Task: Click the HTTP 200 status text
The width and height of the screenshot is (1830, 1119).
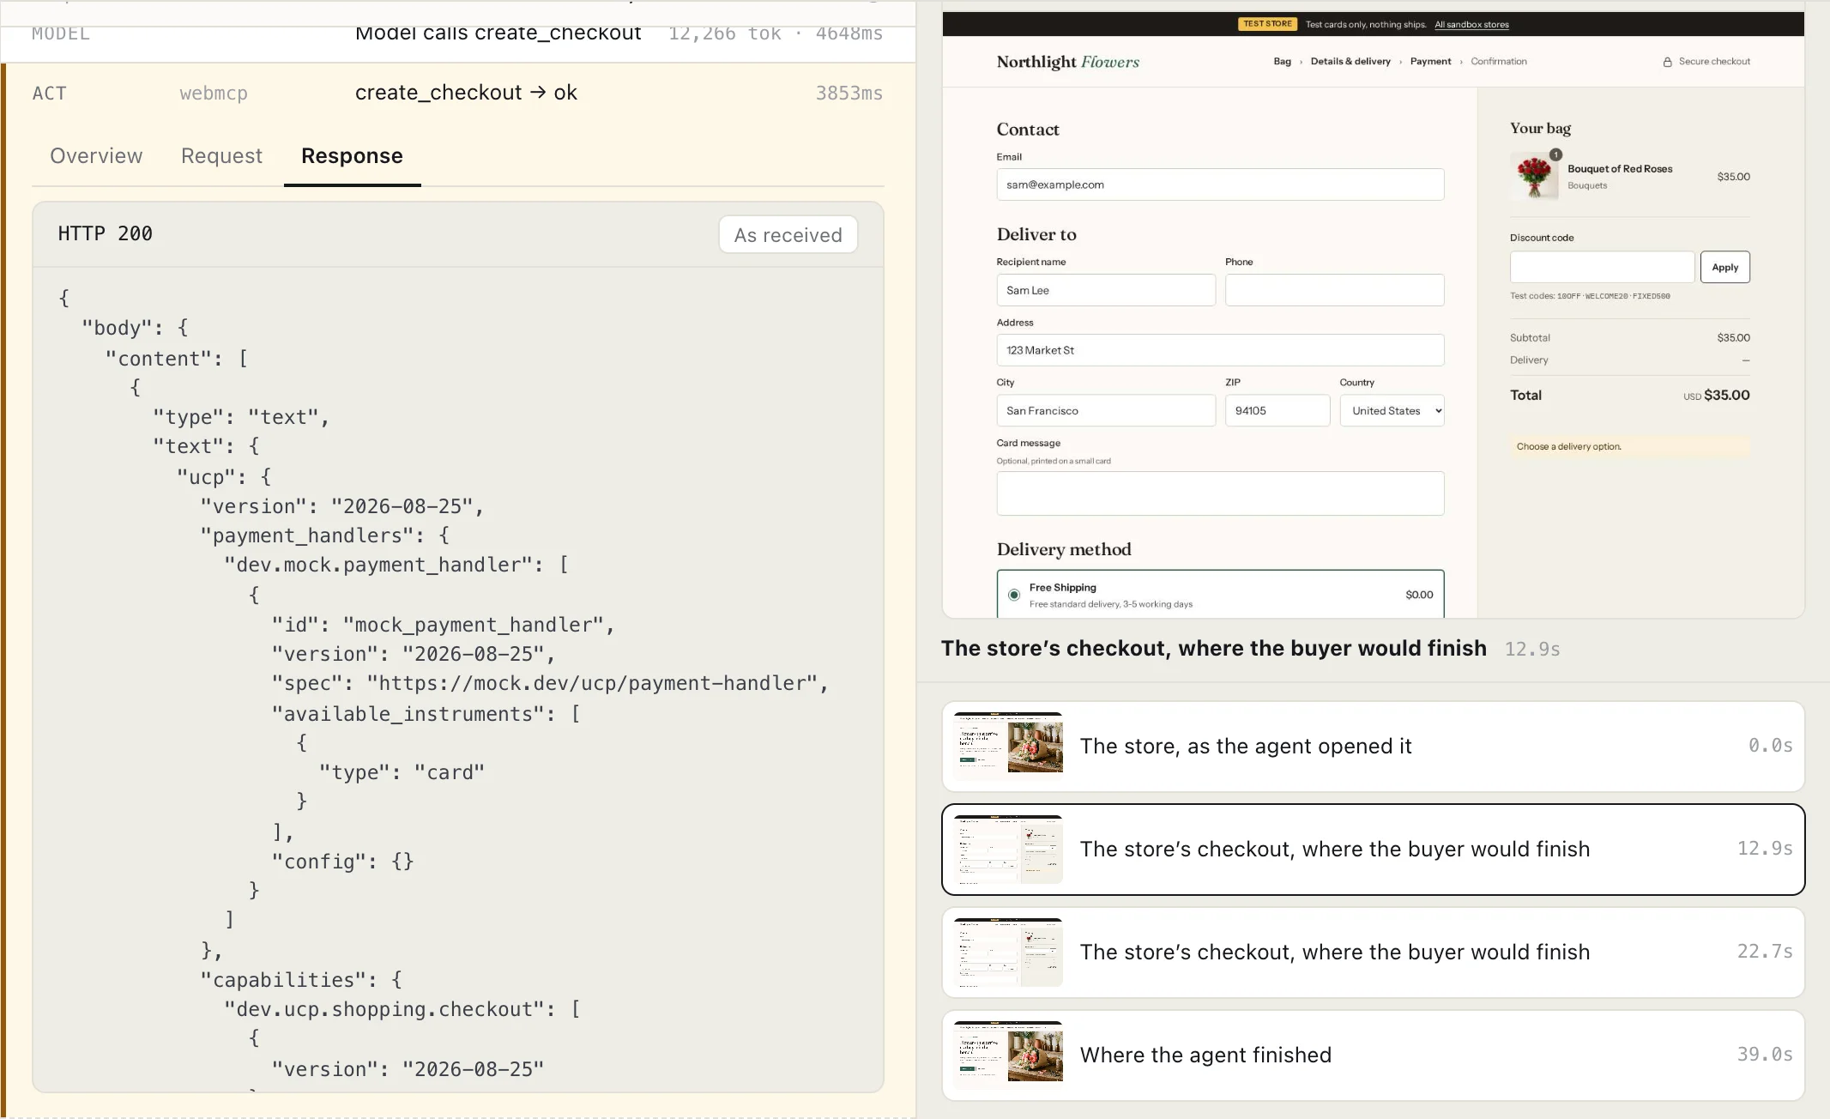Action: (x=105, y=233)
